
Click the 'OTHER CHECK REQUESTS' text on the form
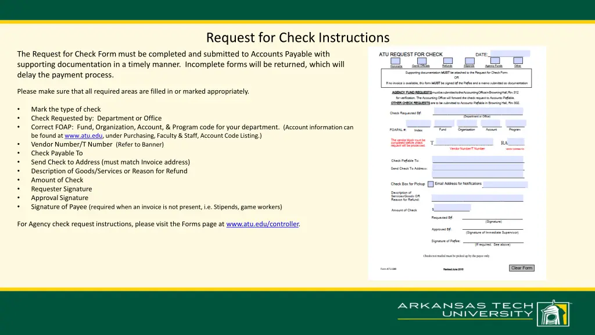[x=410, y=103]
